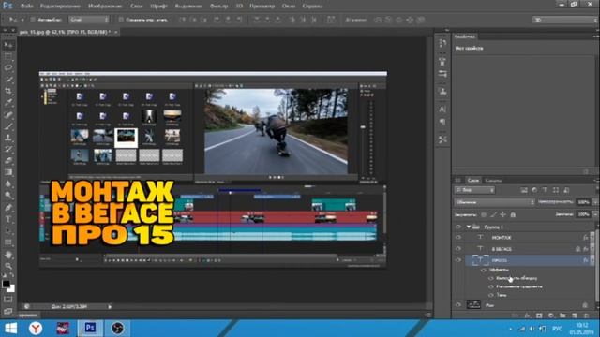This screenshot has width=600, height=337.
Task: Select the Pen tool
Action: coord(8,208)
